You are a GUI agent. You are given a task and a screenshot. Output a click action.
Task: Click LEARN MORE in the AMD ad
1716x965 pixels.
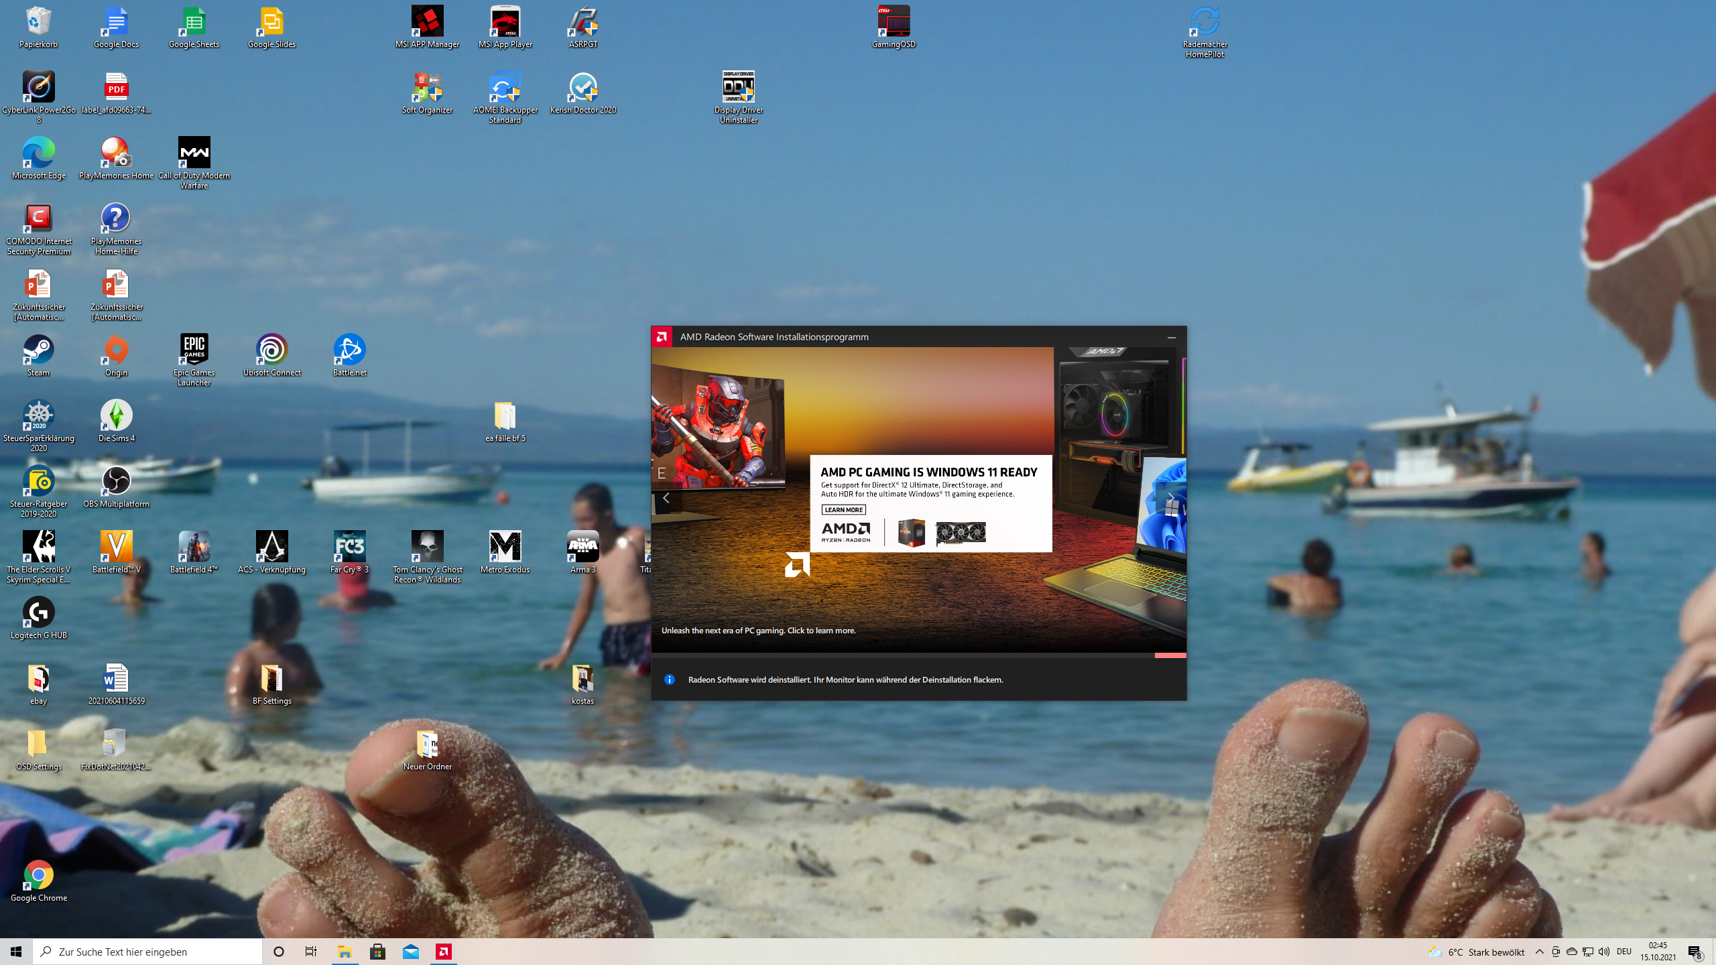point(843,510)
